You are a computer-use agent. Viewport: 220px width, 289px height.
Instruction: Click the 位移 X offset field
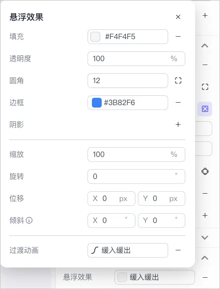111,199
